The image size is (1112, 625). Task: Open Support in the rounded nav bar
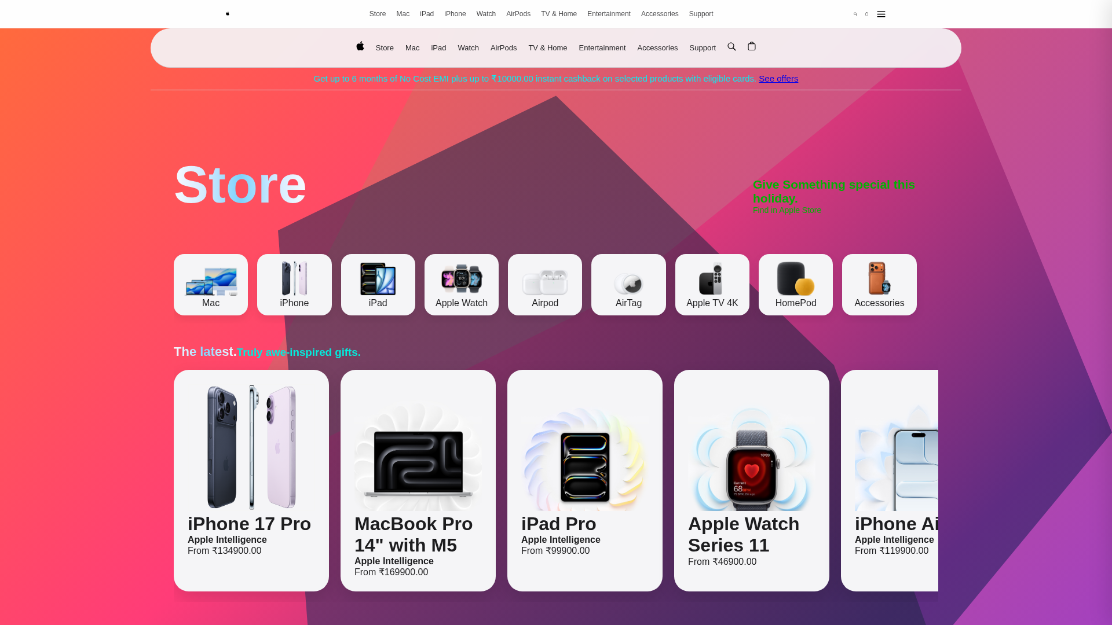(x=703, y=48)
